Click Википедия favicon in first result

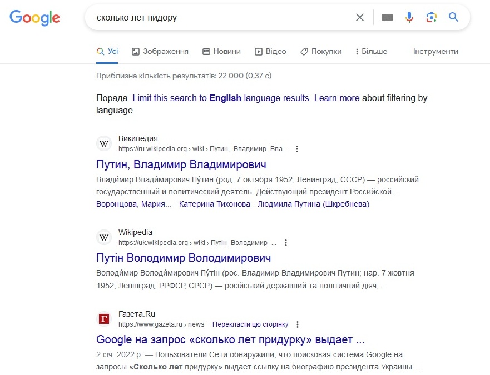click(104, 143)
